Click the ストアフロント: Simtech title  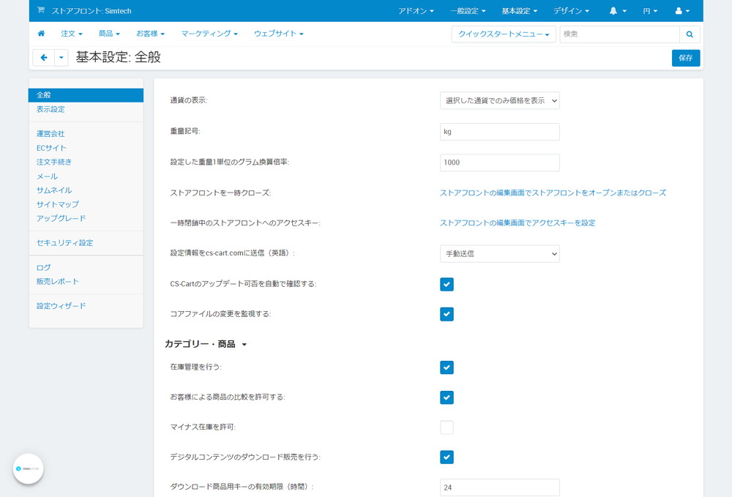tap(91, 11)
